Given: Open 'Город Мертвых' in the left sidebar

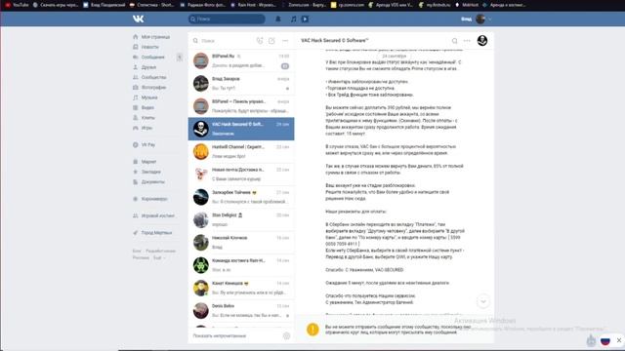Looking at the screenshot, I should (156, 232).
